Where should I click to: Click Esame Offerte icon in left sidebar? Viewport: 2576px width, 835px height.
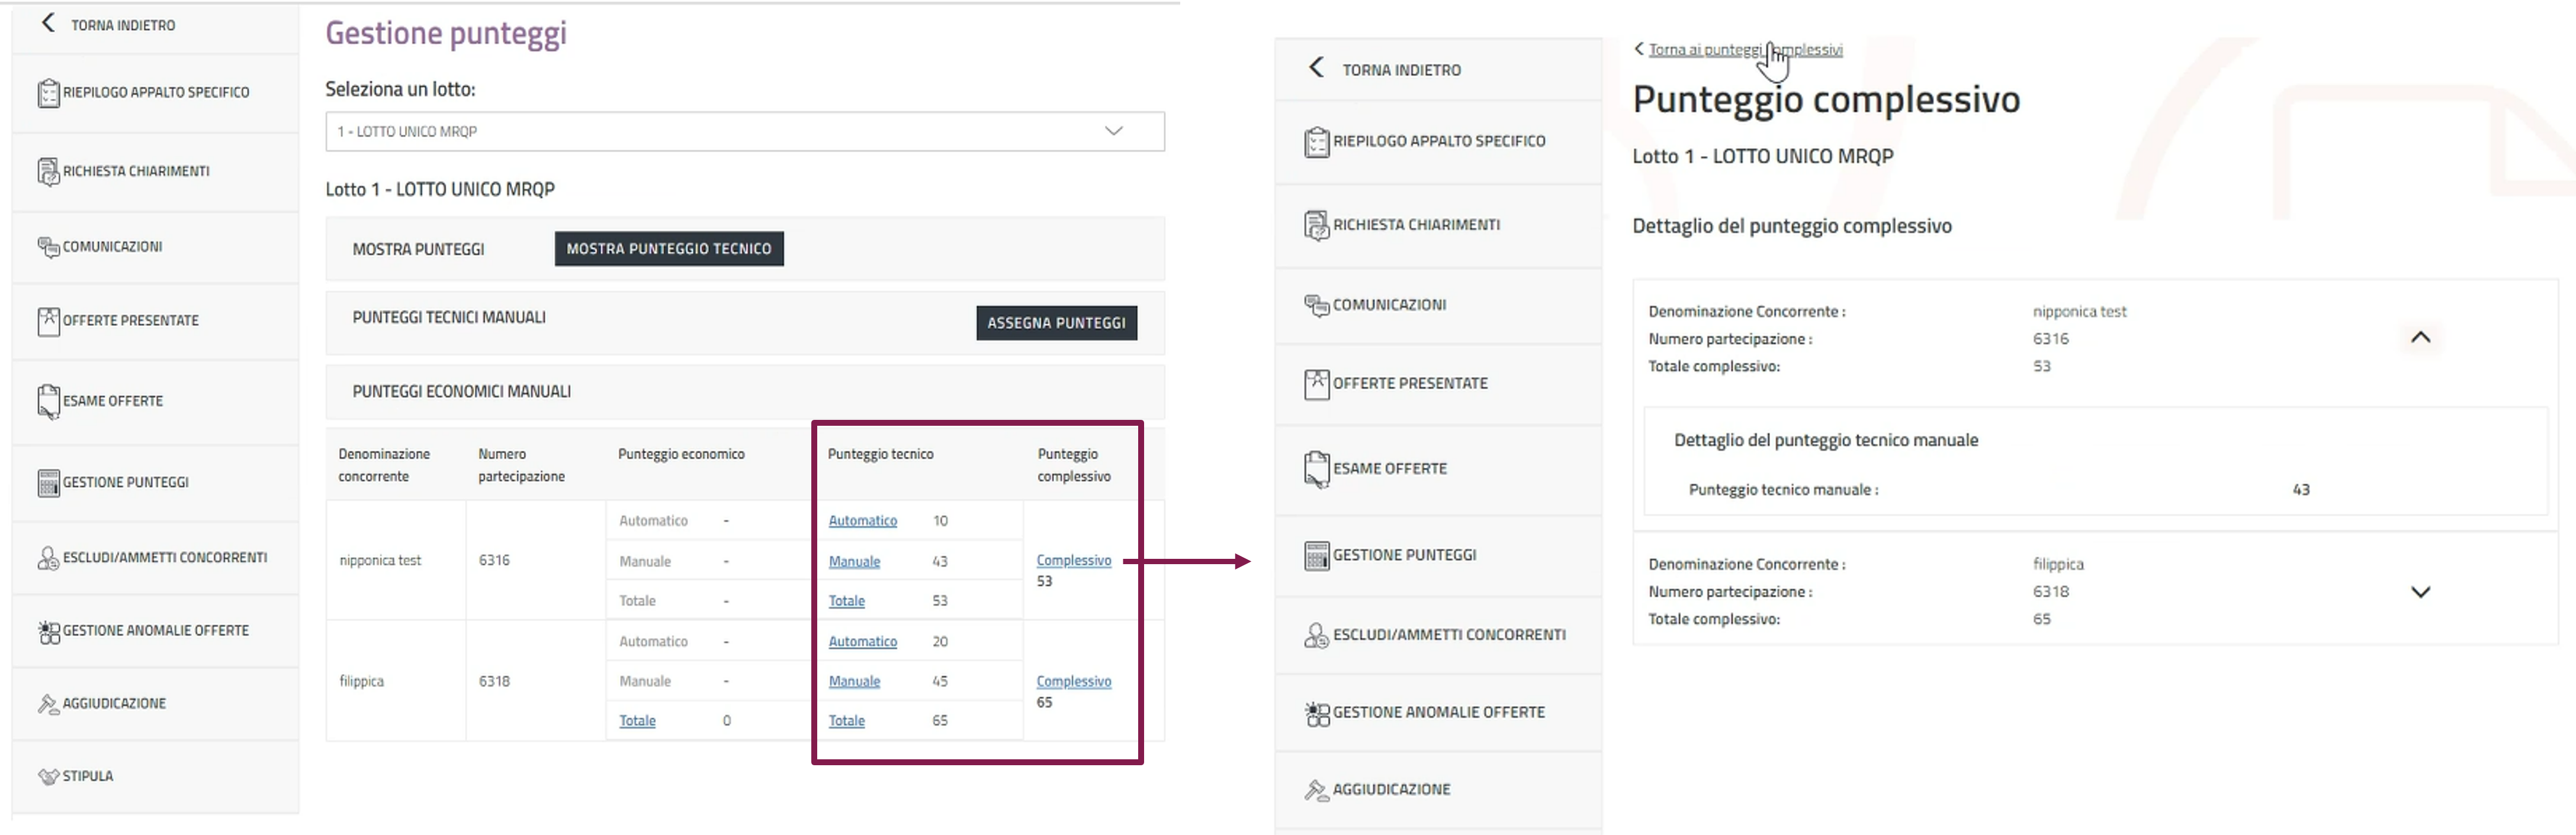[48, 402]
